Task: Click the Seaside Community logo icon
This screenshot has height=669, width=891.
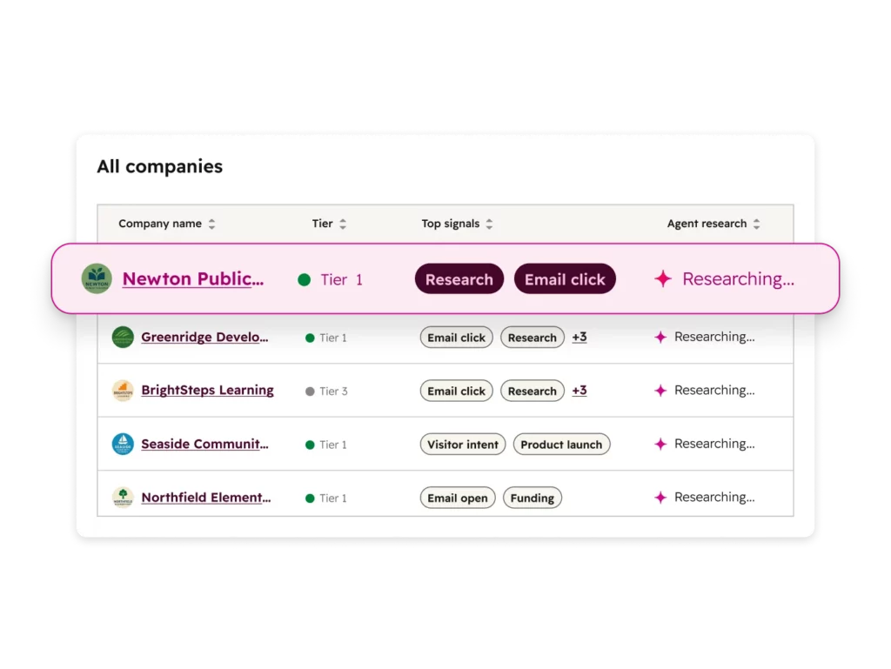Action: (123, 444)
